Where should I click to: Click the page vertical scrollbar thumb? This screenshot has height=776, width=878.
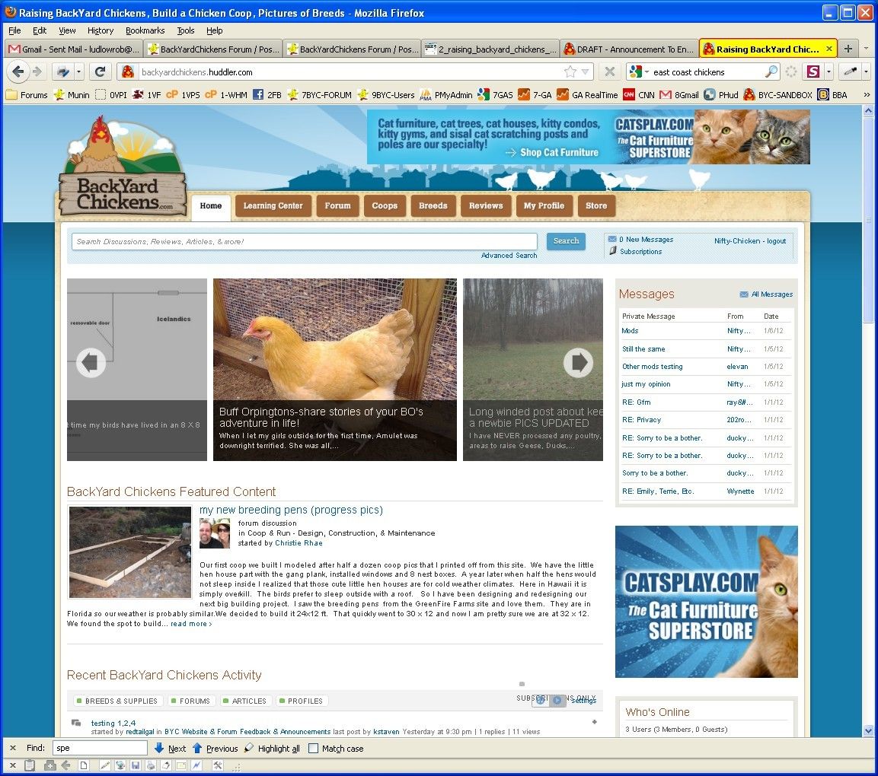868,221
